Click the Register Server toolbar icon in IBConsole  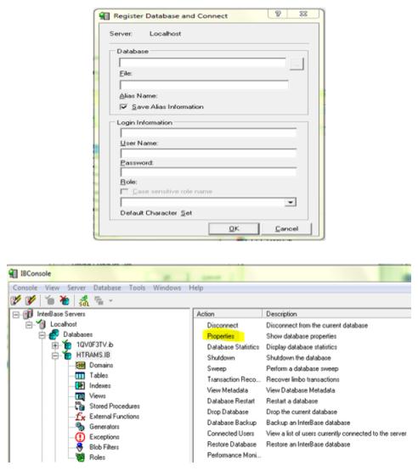coord(15,300)
